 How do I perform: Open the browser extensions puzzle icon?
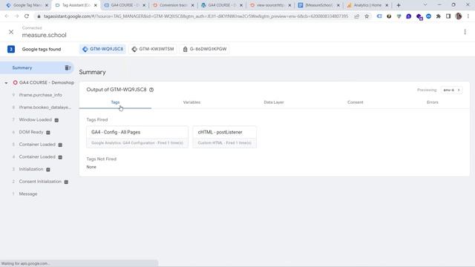(439, 16)
